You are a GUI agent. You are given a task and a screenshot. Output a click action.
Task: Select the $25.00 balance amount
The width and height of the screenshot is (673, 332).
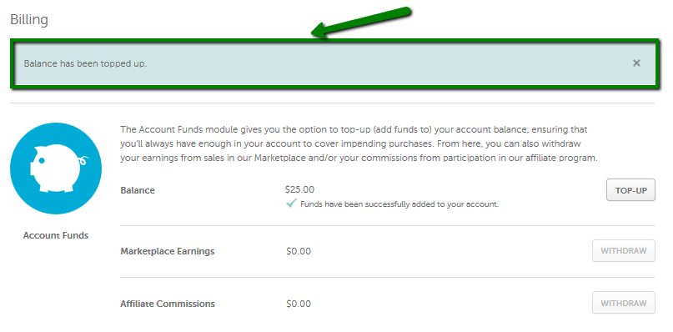pyautogui.click(x=299, y=189)
